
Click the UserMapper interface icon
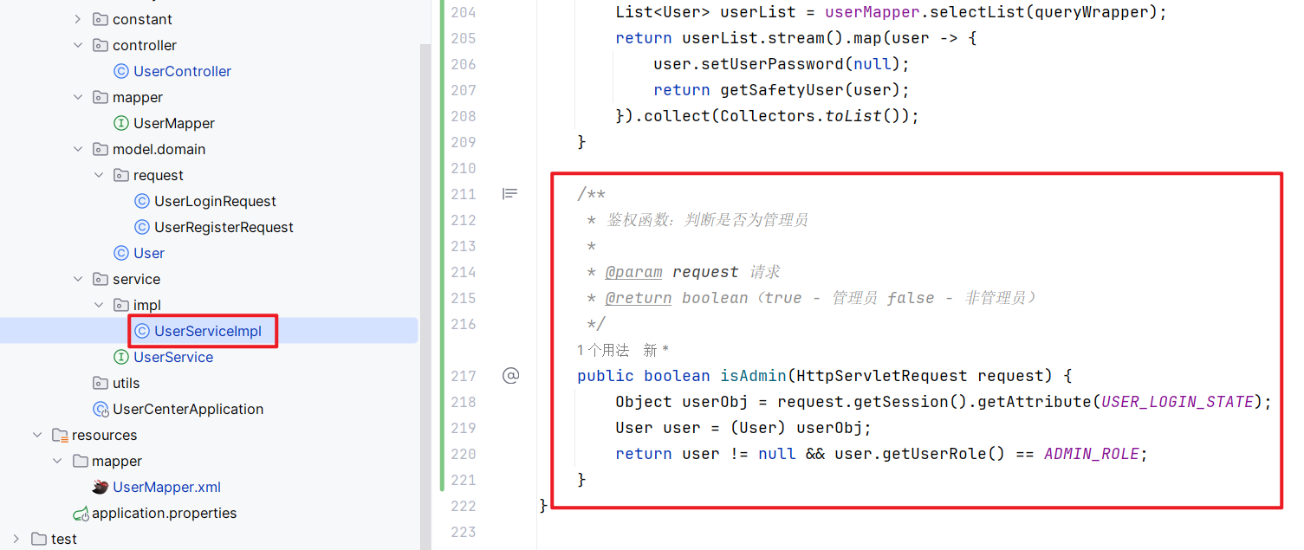[x=121, y=123]
